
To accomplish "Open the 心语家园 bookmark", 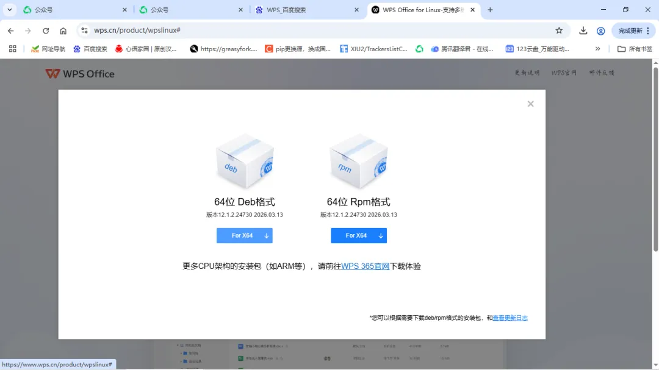I will coord(146,49).
